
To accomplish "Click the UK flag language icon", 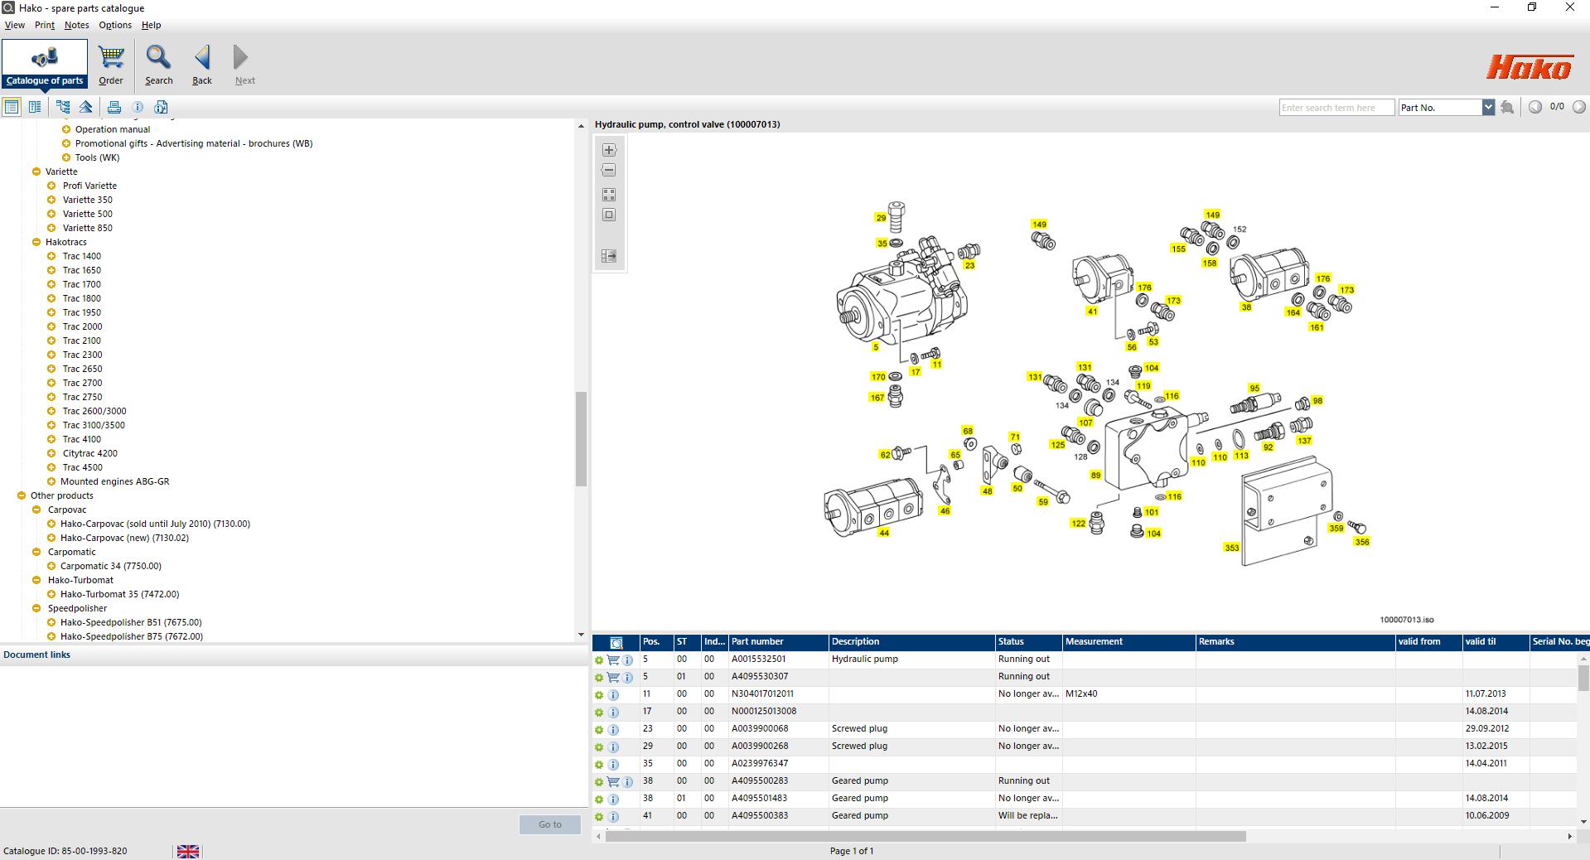I will 188,852.
